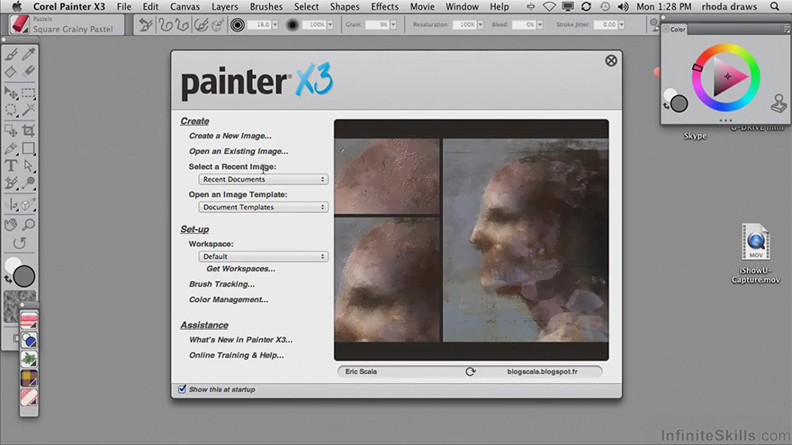Viewport: 792px width, 445px height.
Task: Open the Recent Documents dropdown
Action: 263,179
